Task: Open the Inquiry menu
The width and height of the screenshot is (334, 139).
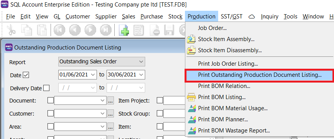Action: click(x=270, y=17)
